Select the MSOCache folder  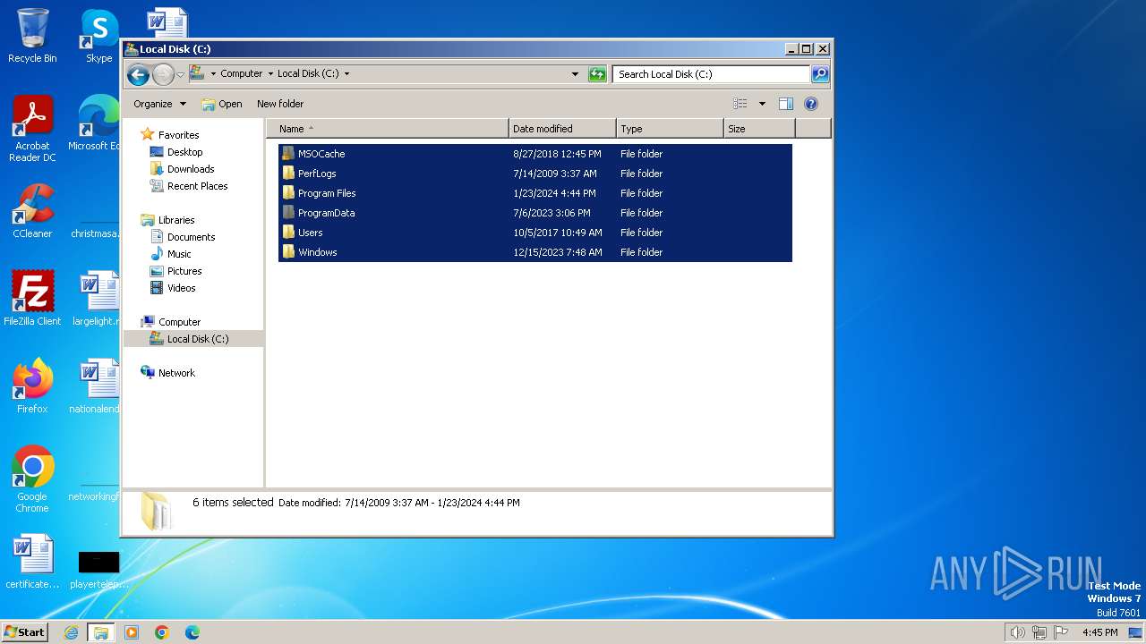(535, 154)
